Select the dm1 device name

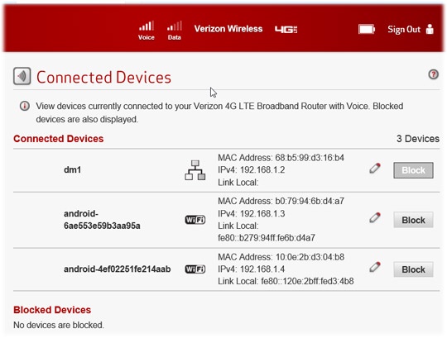tap(72, 170)
